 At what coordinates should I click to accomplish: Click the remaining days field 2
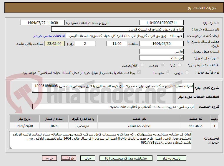click(85, 43)
